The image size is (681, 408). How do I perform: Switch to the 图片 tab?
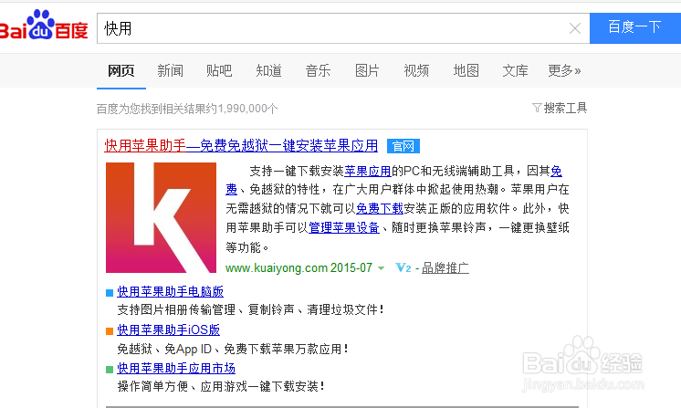(367, 70)
